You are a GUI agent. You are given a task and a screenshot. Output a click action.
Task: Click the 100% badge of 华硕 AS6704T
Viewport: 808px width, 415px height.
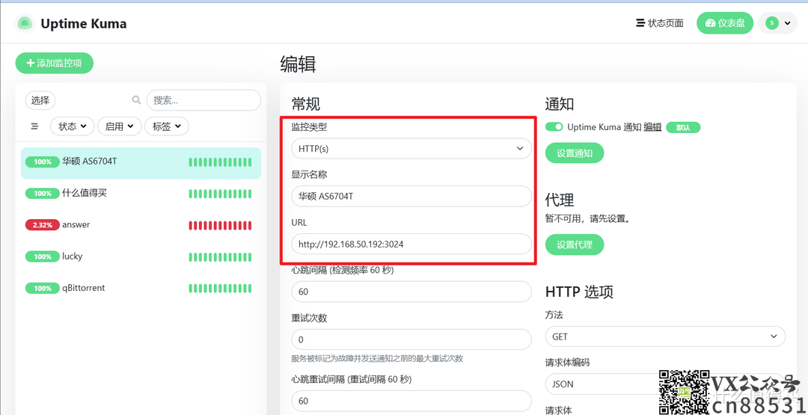[42, 162]
